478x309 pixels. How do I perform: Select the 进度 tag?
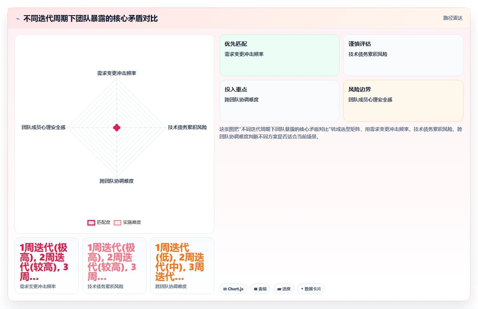click(x=284, y=289)
